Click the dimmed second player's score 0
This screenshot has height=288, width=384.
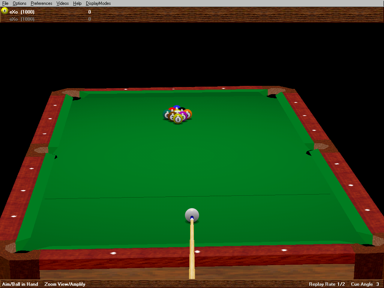coord(90,19)
